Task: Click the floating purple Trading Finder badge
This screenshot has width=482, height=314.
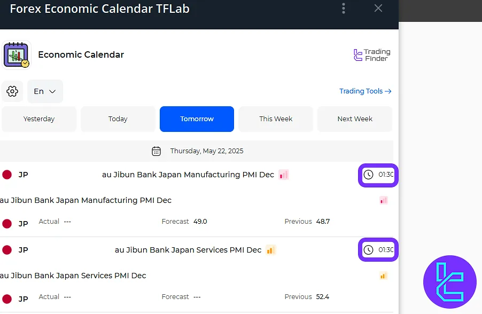Action: click(449, 281)
